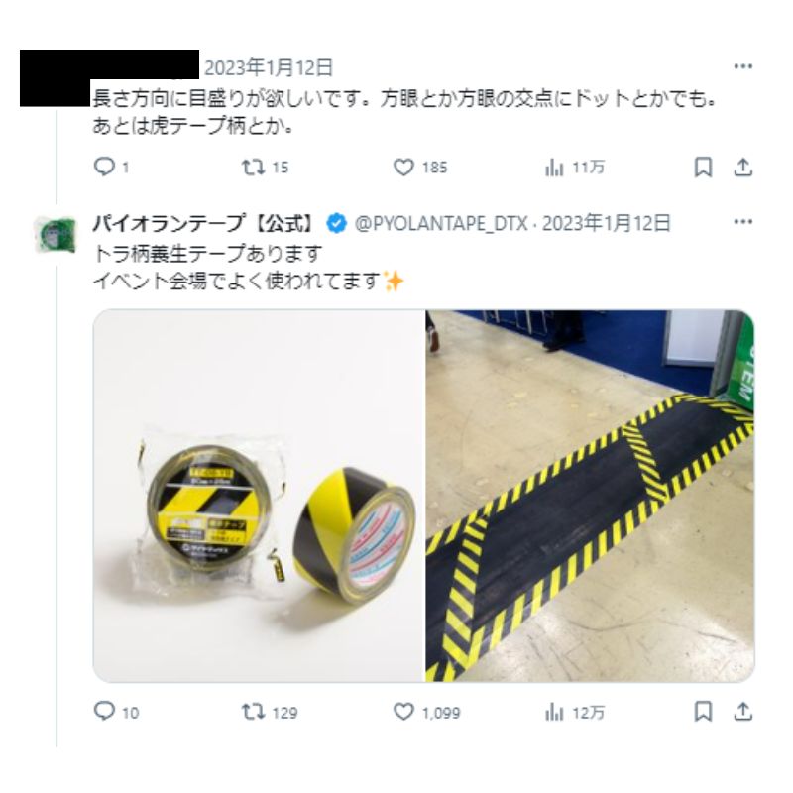This screenshot has height=793, width=793.
Task: Bookmark the first tweet
Action: (x=703, y=167)
